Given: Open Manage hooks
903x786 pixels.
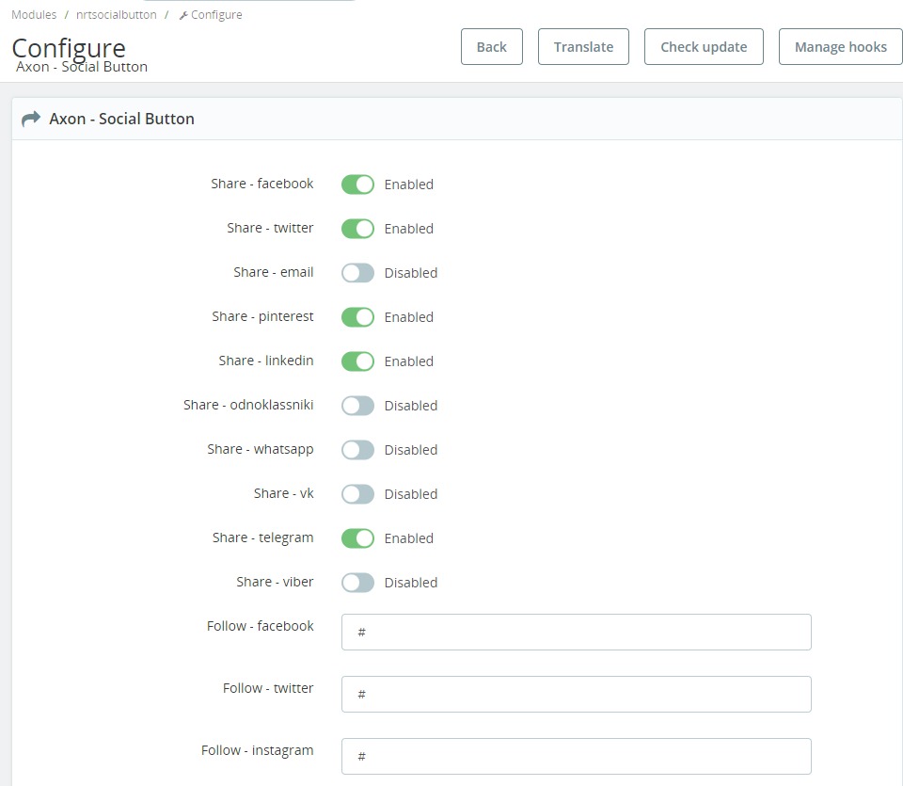Looking at the screenshot, I should tap(840, 47).
